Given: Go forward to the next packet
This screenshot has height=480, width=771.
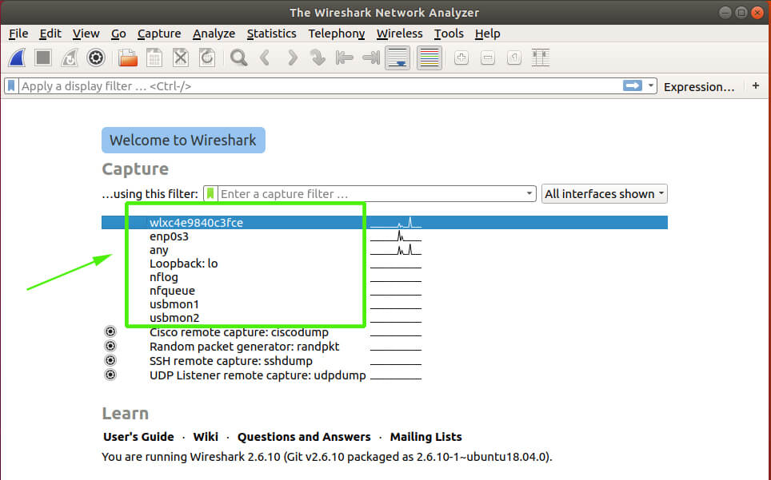Looking at the screenshot, I should pyautogui.click(x=292, y=58).
